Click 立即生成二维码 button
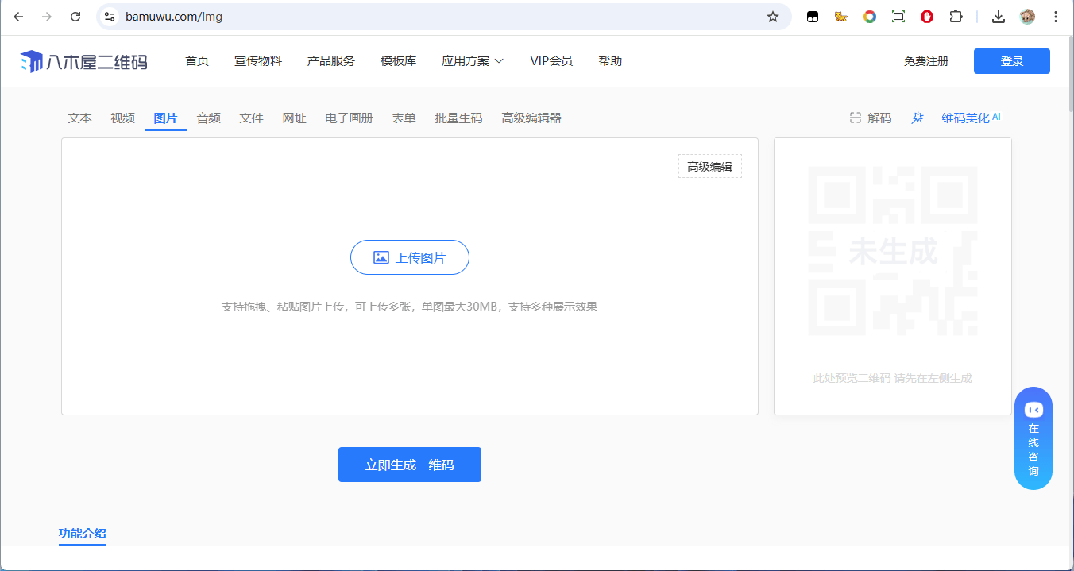The width and height of the screenshot is (1074, 571). pyautogui.click(x=410, y=465)
